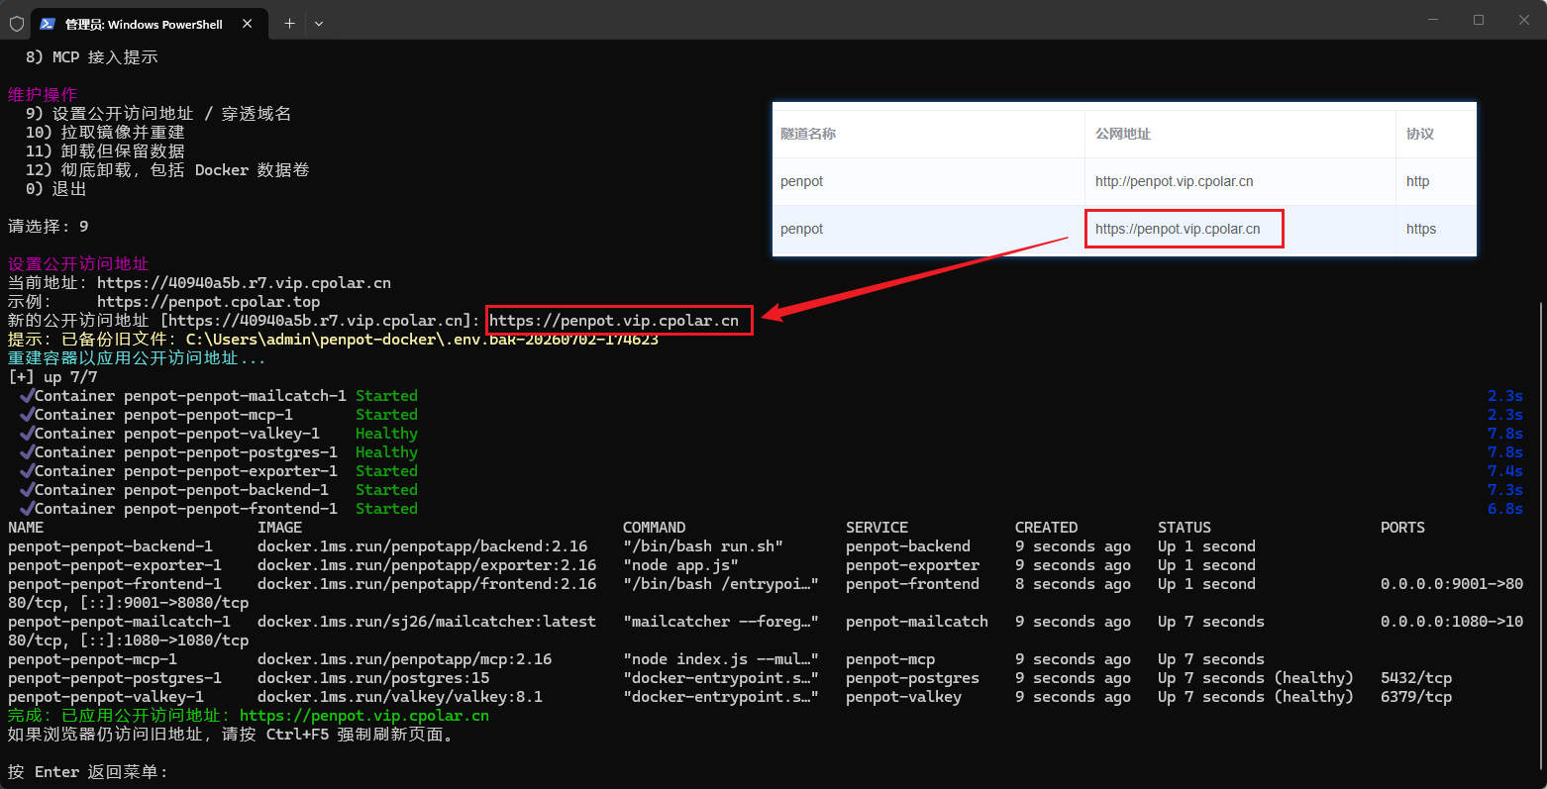Click the Started status for mailcatch-1
The width and height of the screenshot is (1547, 789).
(386, 396)
